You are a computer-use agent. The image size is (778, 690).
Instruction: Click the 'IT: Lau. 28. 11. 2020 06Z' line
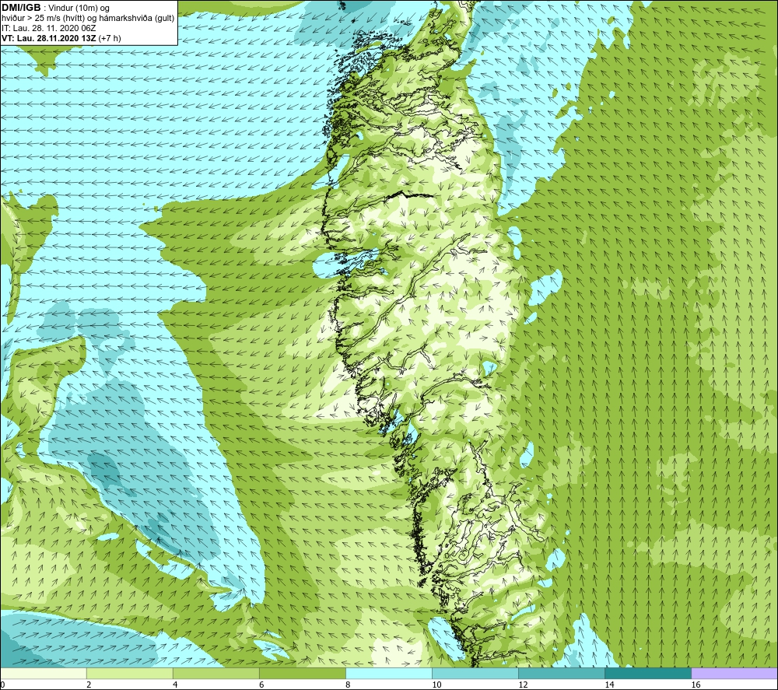click(x=48, y=28)
